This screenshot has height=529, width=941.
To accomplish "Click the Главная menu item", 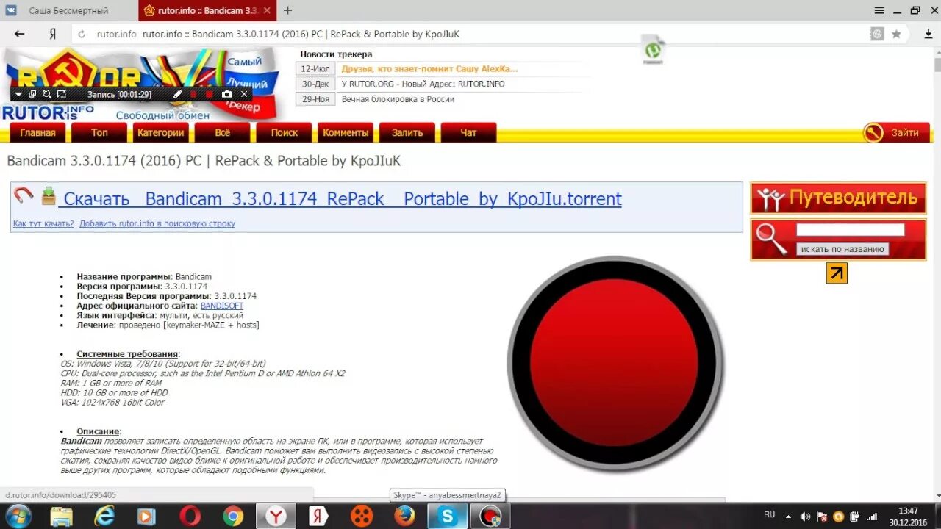I will tap(37, 133).
